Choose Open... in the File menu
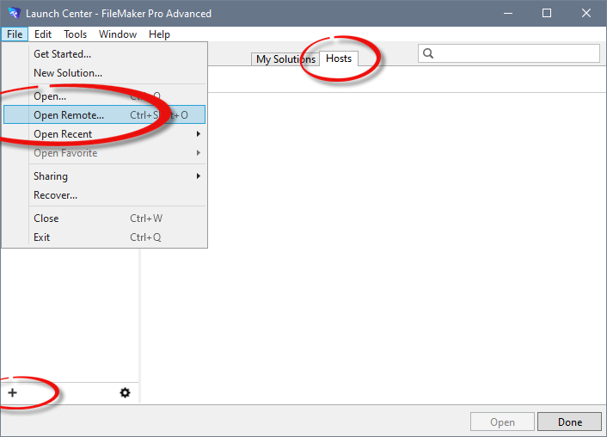Image resolution: width=607 pixels, height=437 pixels. 105,96
